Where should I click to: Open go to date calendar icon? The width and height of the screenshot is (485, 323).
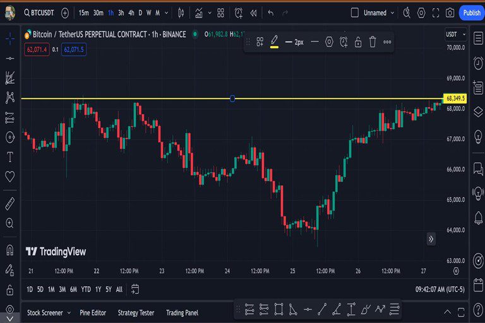click(135, 290)
